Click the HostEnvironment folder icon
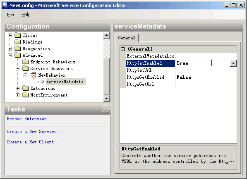Viewport: 247px width, 179px height. coord(26,95)
